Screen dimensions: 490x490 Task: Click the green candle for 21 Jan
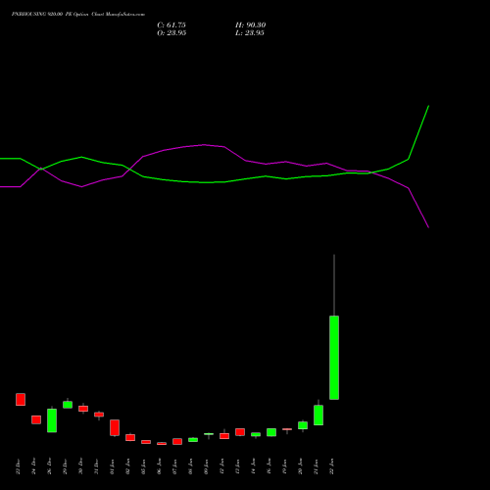pos(318,415)
